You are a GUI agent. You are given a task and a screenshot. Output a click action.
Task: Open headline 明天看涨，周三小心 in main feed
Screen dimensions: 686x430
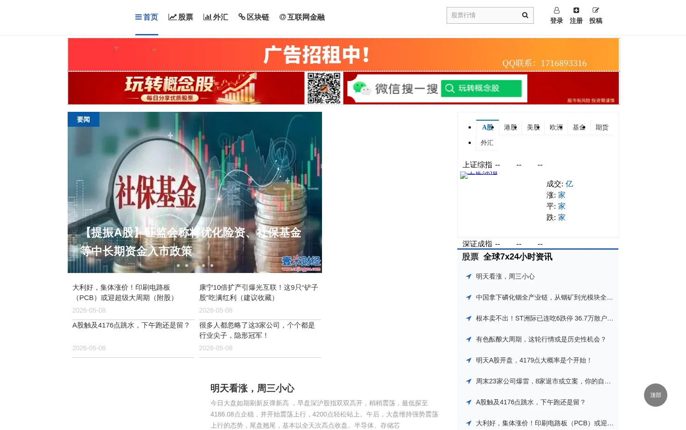[x=252, y=388]
